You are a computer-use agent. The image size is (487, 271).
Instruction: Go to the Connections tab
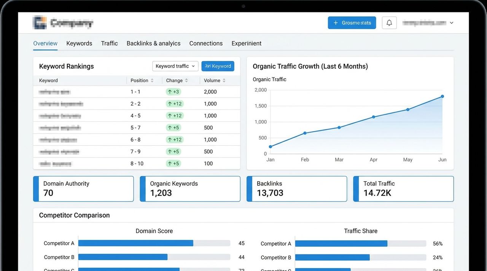(x=206, y=43)
